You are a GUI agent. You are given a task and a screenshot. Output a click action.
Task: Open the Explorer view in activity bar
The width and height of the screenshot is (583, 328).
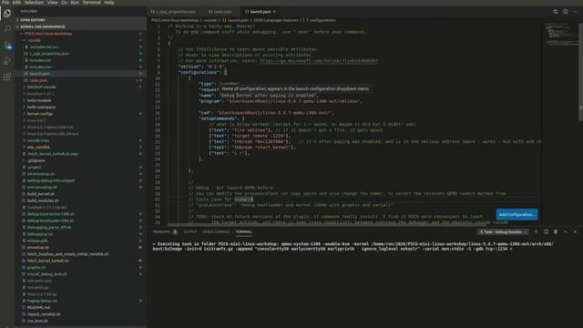tap(7, 14)
